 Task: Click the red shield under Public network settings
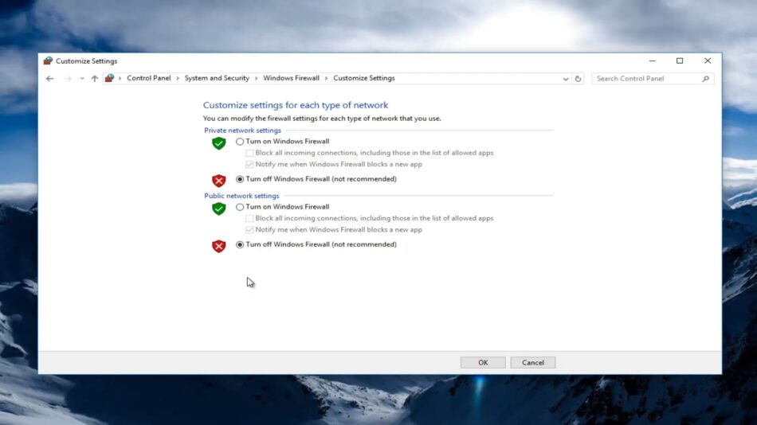tap(218, 246)
